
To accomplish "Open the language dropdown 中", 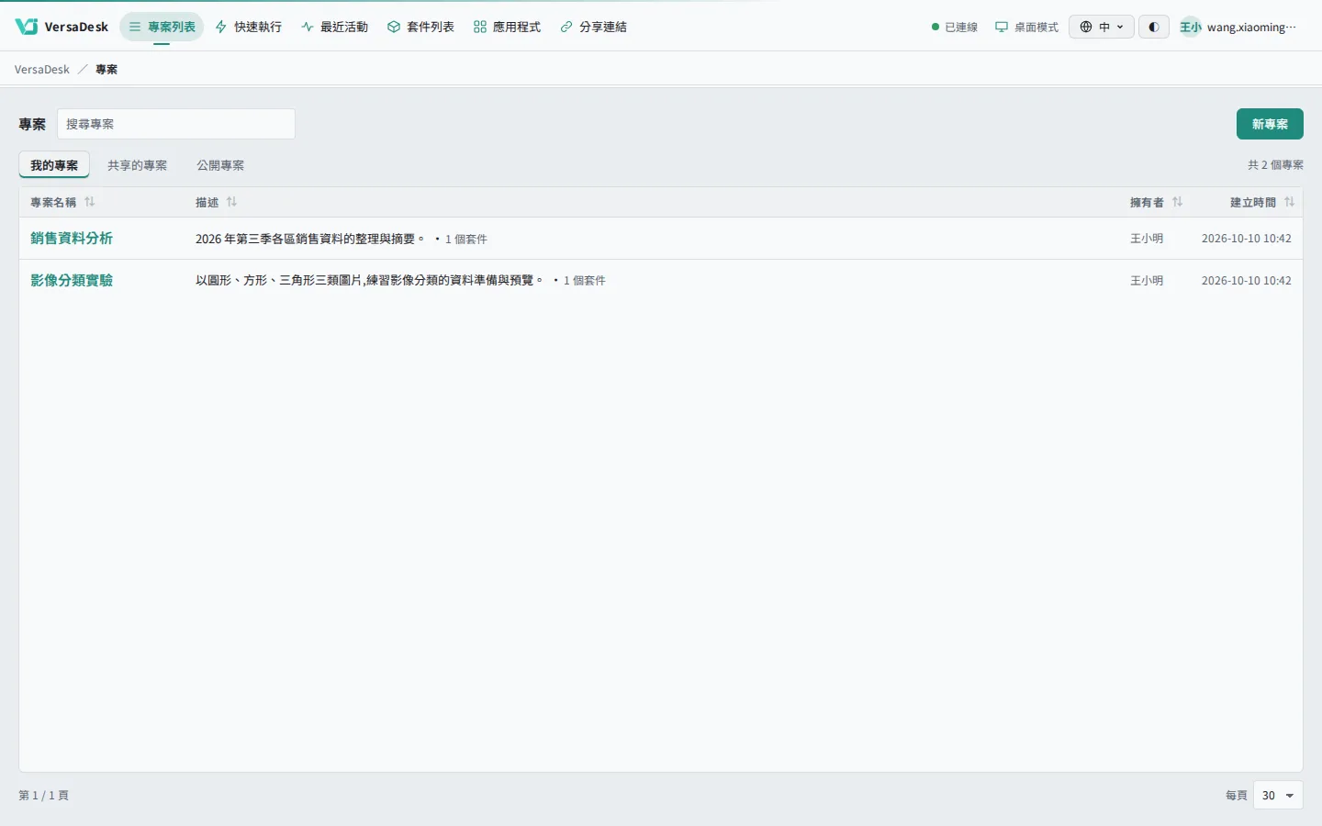I will click(1102, 27).
